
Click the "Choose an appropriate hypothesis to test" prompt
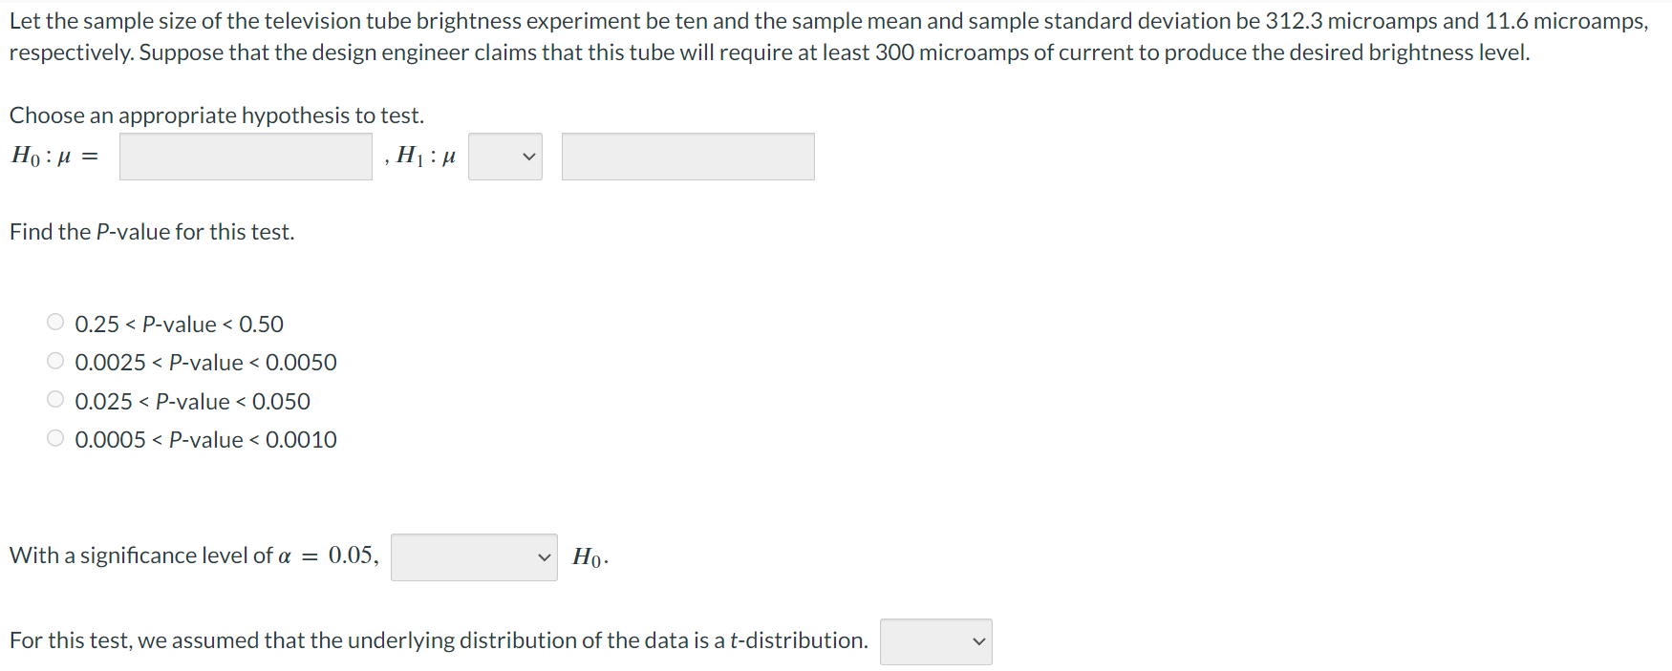(x=217, y=115)
